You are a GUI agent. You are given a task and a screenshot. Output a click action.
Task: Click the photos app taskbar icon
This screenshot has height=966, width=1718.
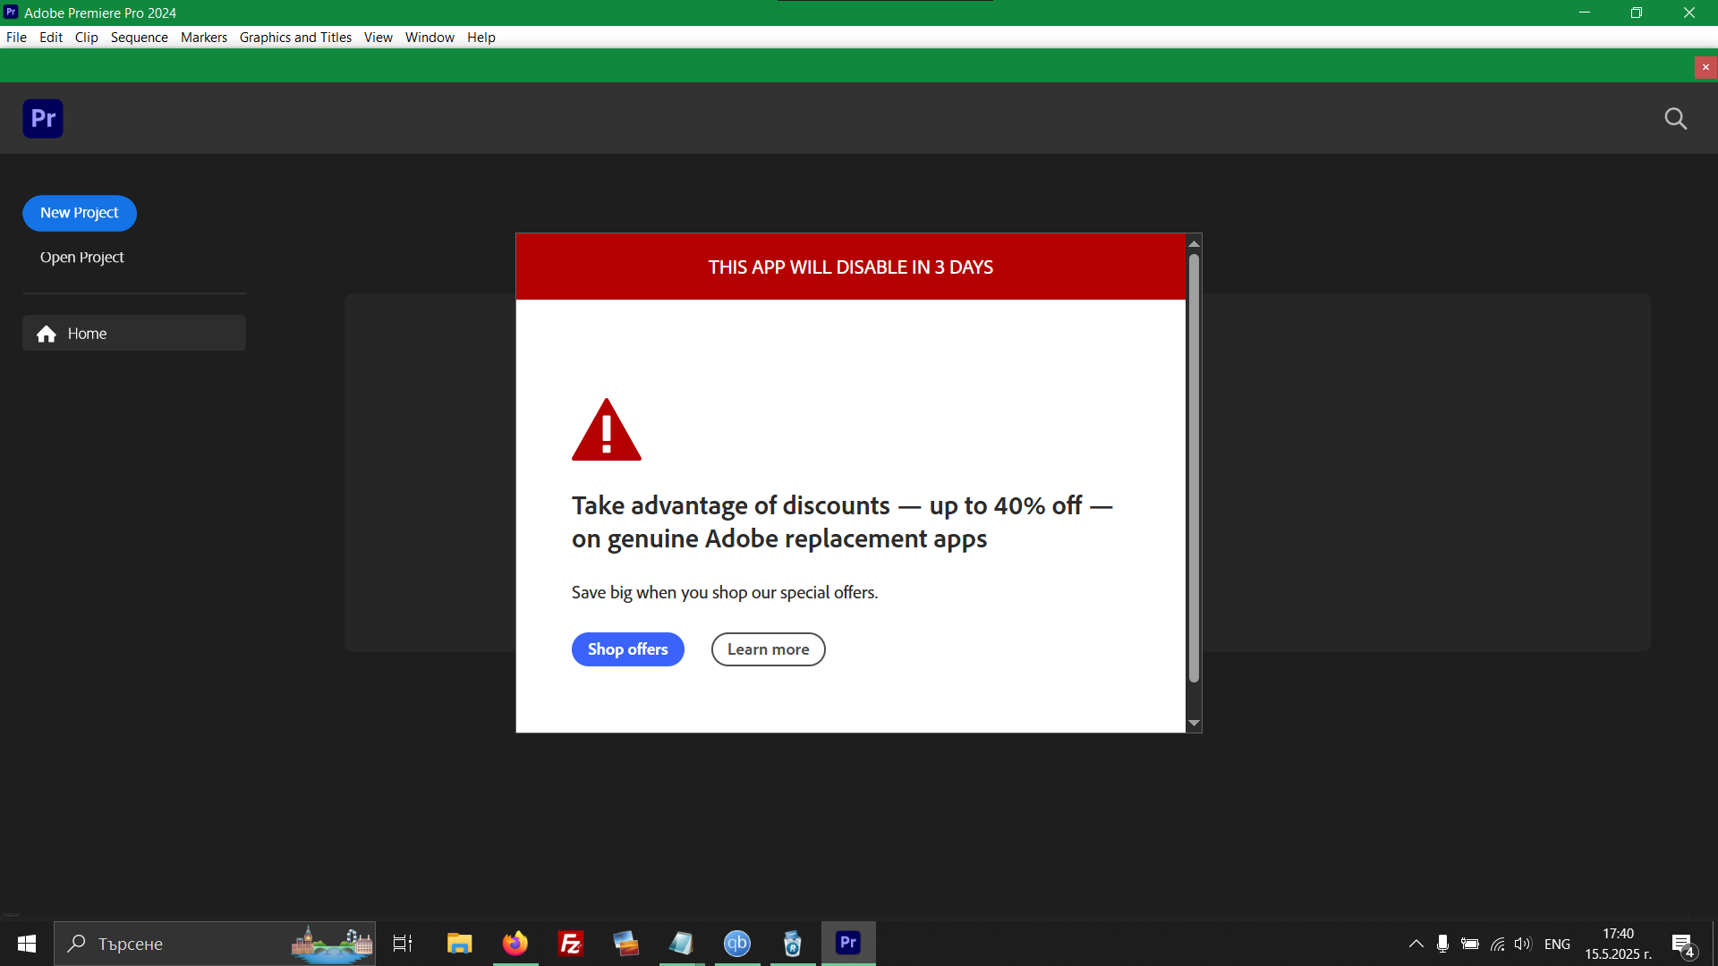click(x=626, y=944)
